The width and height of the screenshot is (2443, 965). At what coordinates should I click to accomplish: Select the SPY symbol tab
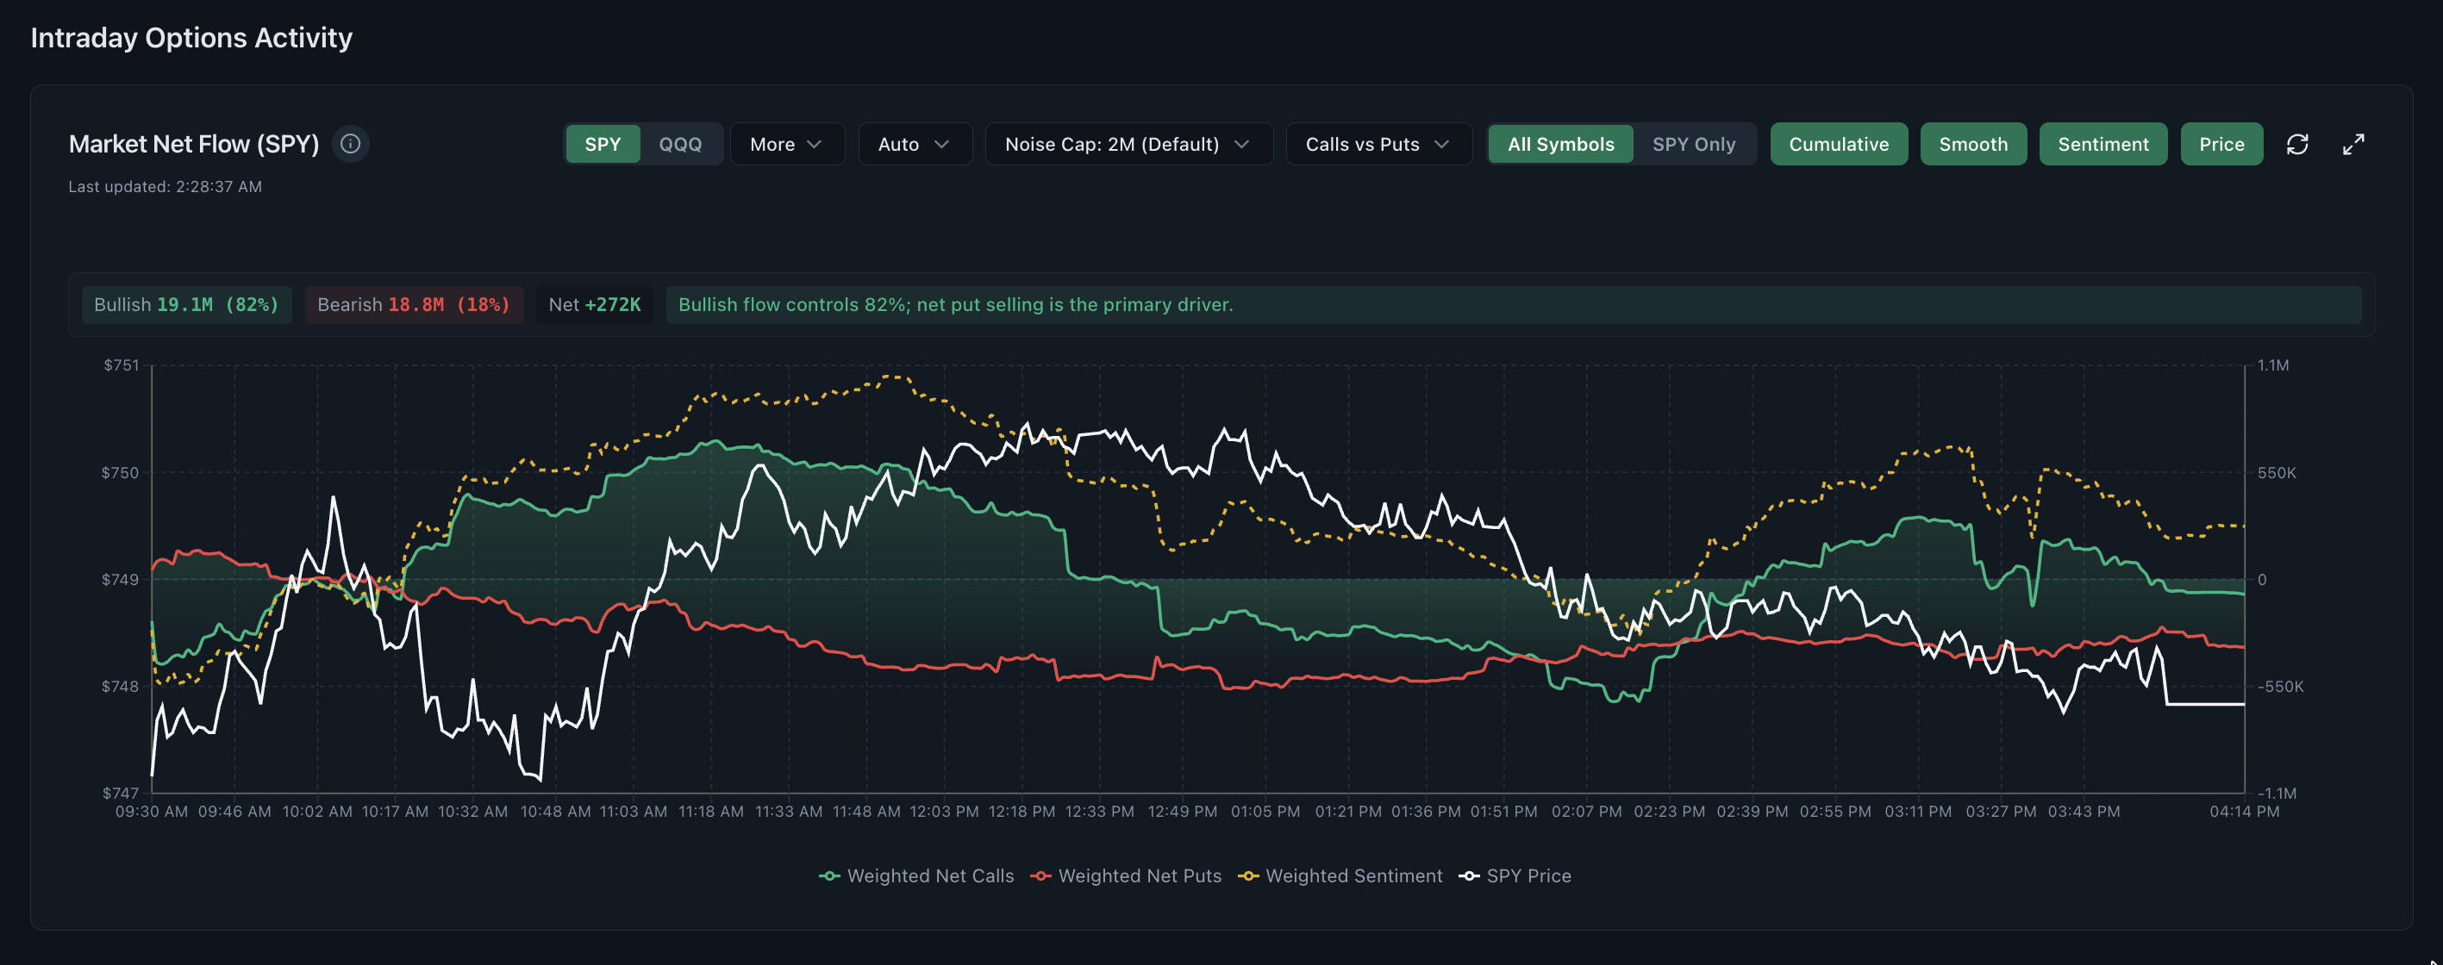click(603, 144)
